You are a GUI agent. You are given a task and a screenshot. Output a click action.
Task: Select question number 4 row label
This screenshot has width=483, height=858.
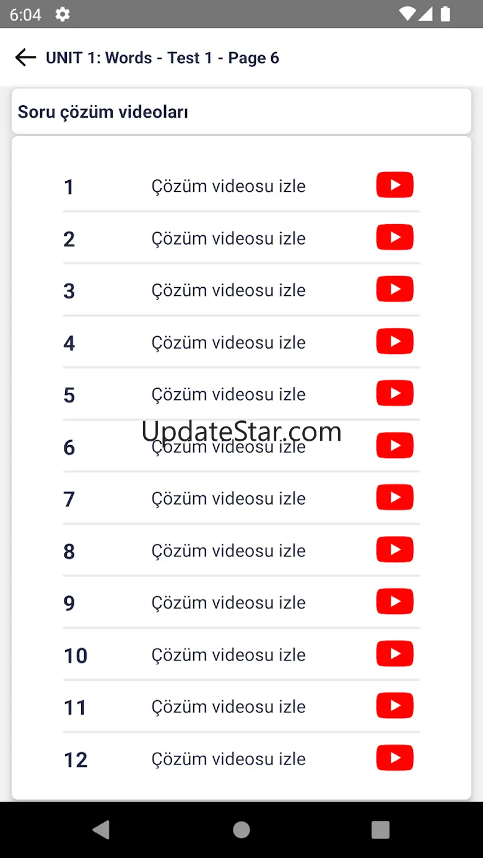point(69,343)
